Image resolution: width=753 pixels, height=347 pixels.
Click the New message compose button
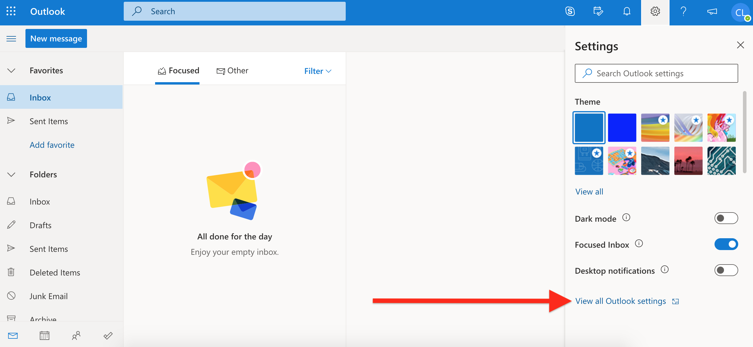click(x=56, y=38)
